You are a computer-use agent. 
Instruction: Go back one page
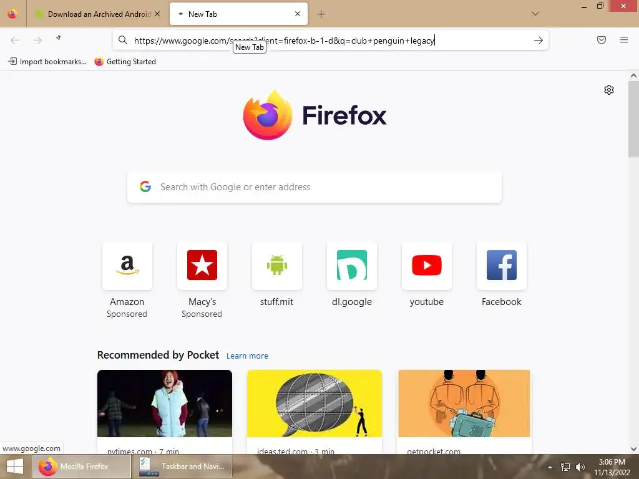[15, 40]
